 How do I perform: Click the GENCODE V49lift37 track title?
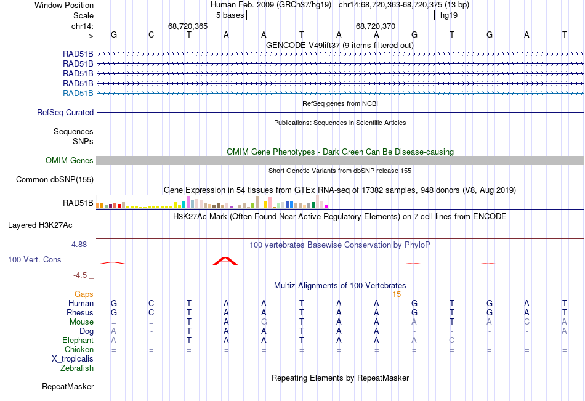[339, 45]
